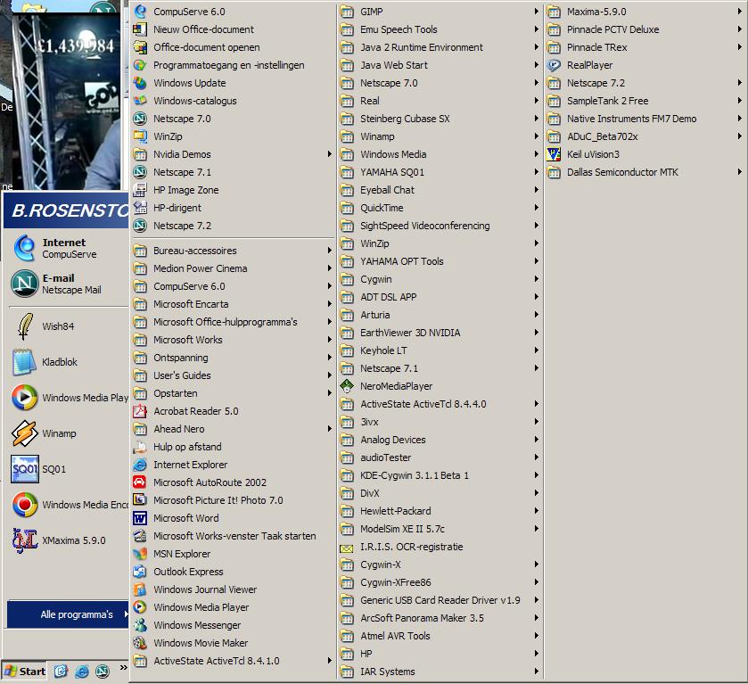Select SightSpeed Videoconferencing folder
The height and width of the screenshot is (684, 748).
point(440,226)
